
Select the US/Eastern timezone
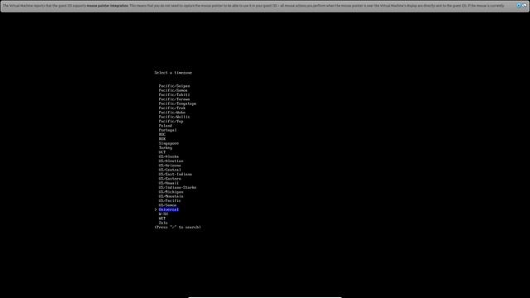pos(170,179)
